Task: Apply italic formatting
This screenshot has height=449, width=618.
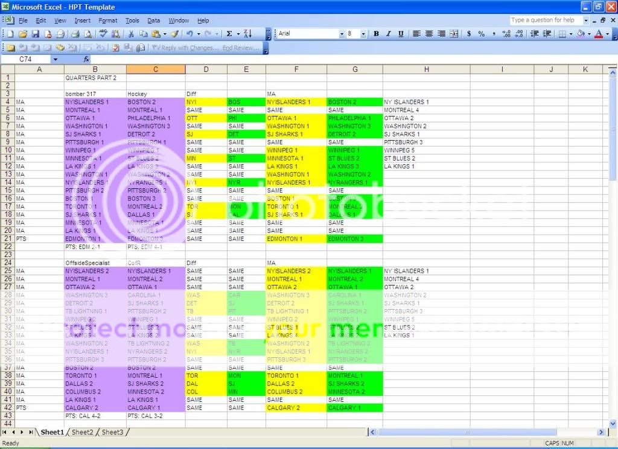Action: pos(389,34)
